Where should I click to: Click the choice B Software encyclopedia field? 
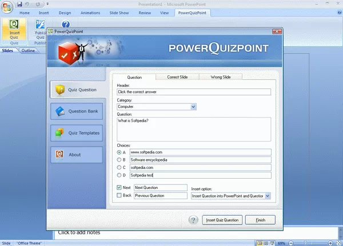click(x=201, y=160)
